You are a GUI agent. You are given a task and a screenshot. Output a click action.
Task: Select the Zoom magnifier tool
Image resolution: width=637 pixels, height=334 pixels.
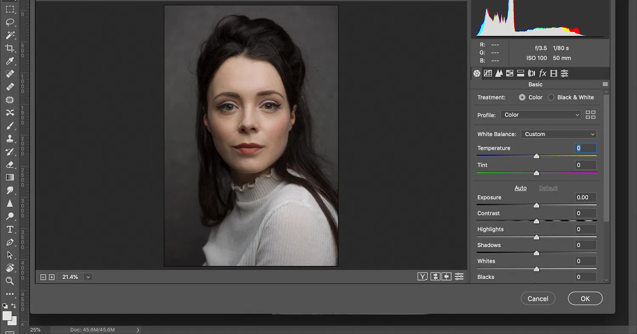click(10, 281)
